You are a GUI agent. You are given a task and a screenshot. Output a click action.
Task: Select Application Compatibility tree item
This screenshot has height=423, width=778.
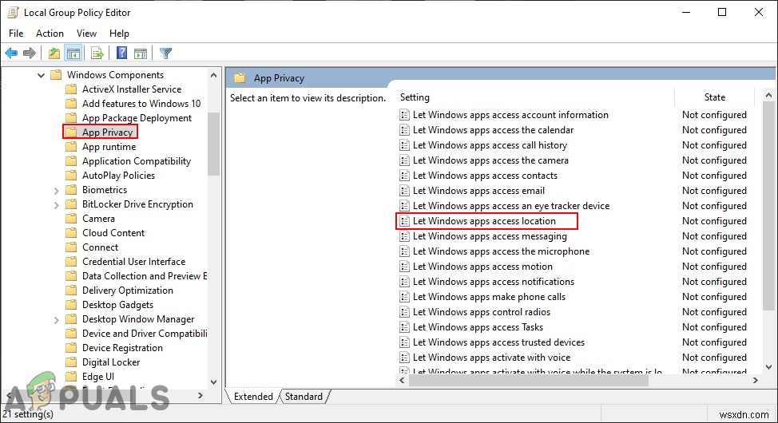[x=137, y=161]
